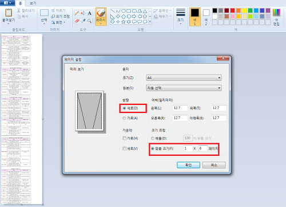Pick the Oval shape

click(x=124, y=11)
